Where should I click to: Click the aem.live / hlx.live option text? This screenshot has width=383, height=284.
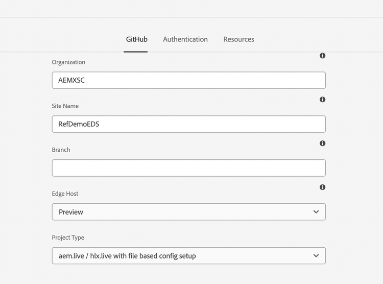coord(127,256)
